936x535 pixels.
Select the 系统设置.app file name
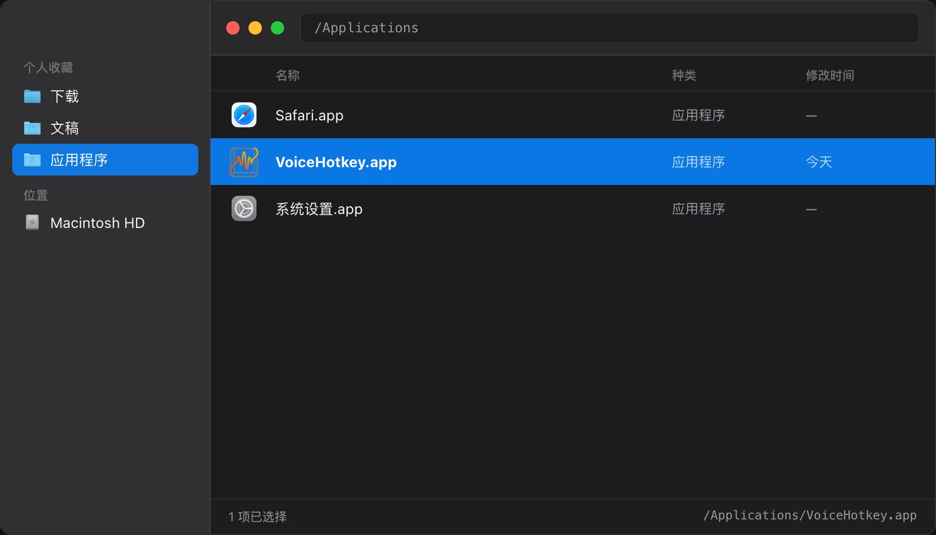[x=319, y=209]
